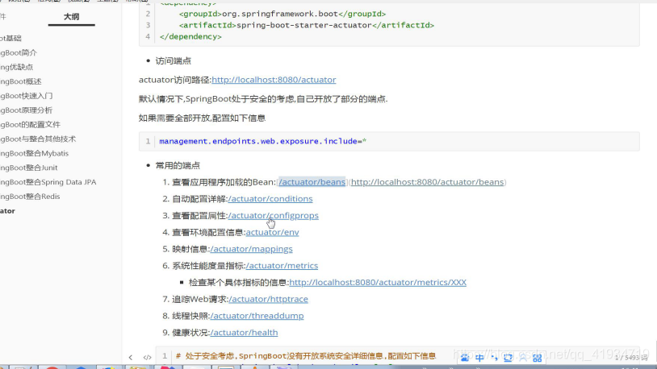This screenshot has width=657, height=369.
Task: Click the highlighted /actuator/beans link
Action: 312,182
